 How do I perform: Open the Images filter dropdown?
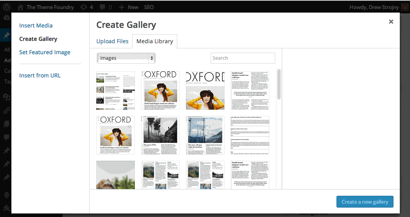pos(126,58)
